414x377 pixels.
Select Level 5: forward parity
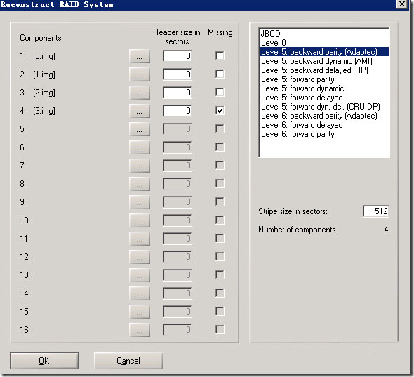(x=324, y=79)
